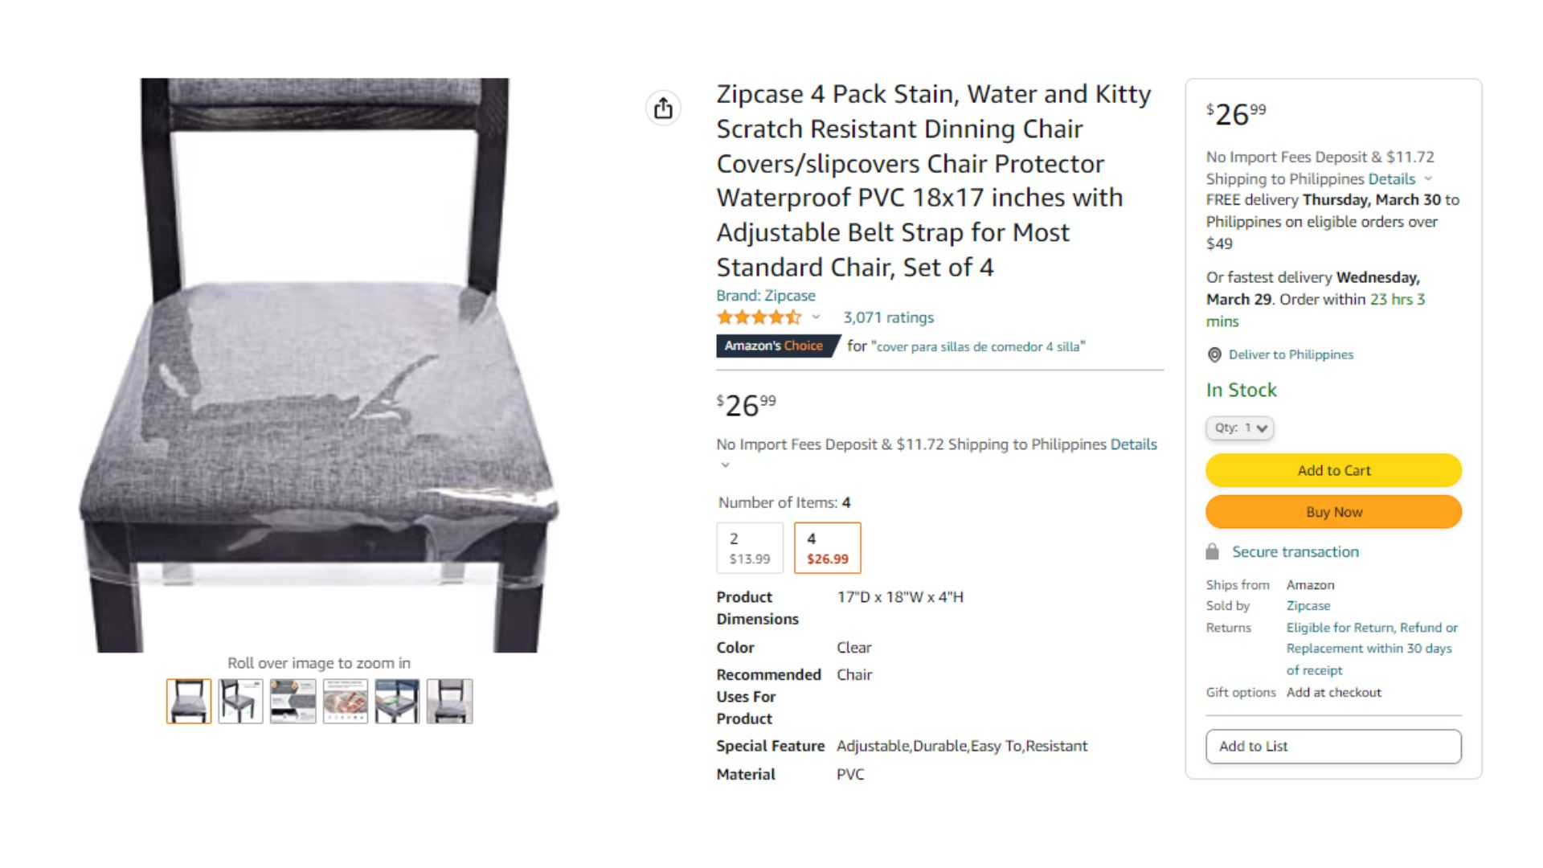Select the first chair thumbnail image
Screen dimensions: 1543x868
pyautogui.click(x=189, y=701)
